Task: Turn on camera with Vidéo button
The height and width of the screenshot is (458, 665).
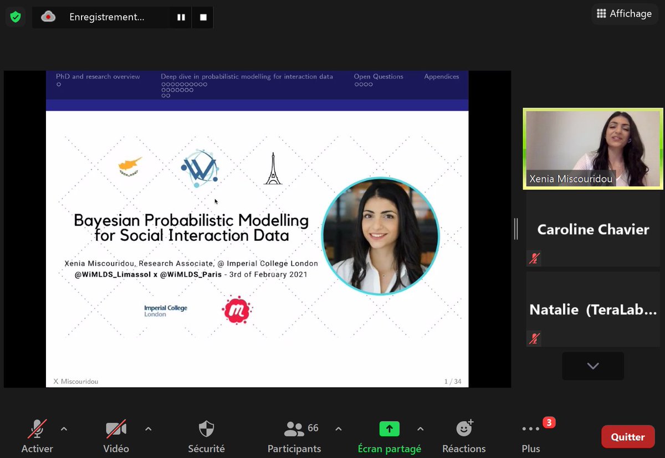Action: 116,436
